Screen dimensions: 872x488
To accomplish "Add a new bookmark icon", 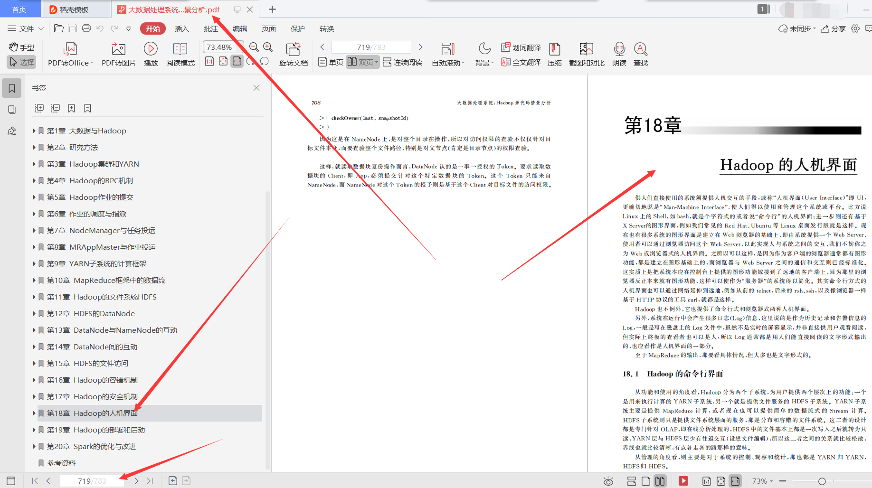I will click(x=71, y=108).
